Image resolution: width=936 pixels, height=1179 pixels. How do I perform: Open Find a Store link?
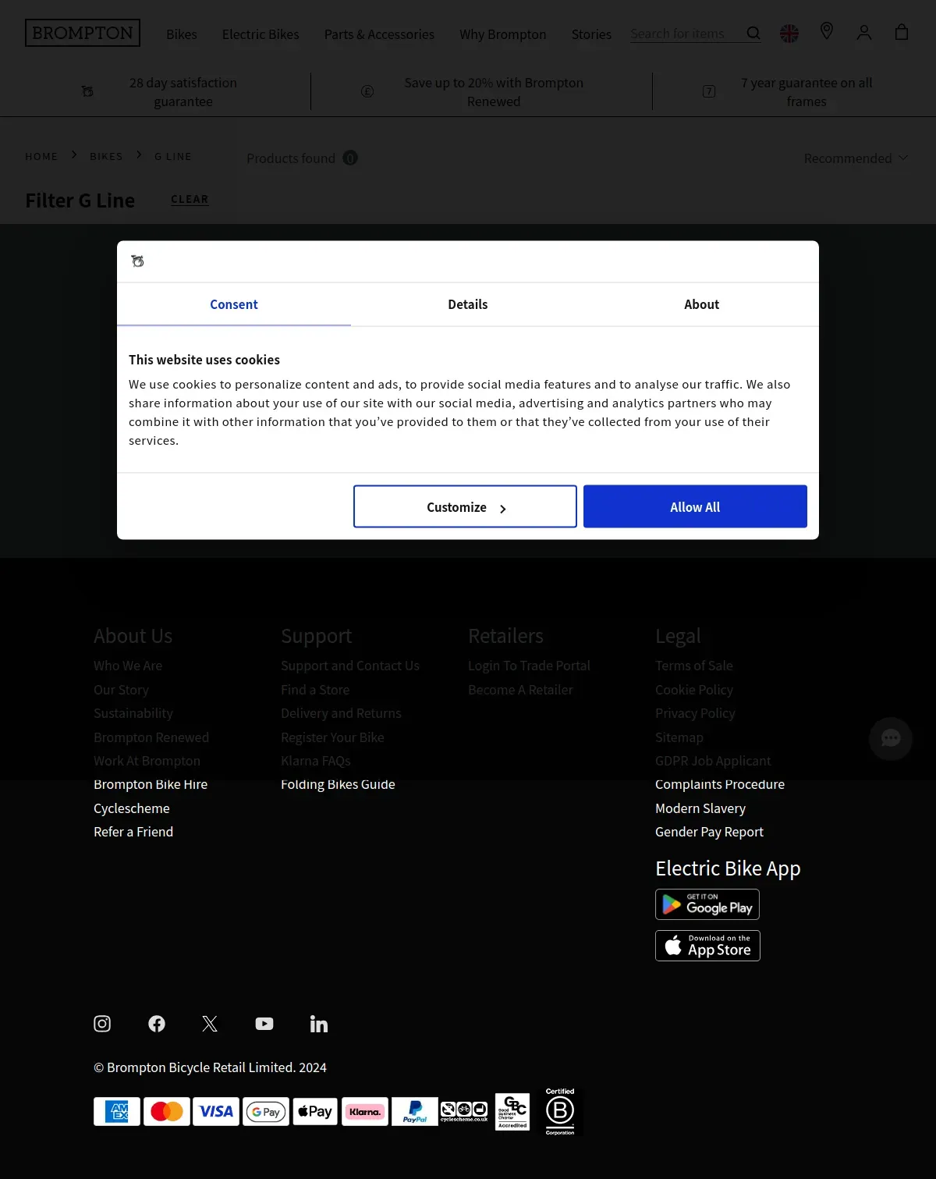315,690
